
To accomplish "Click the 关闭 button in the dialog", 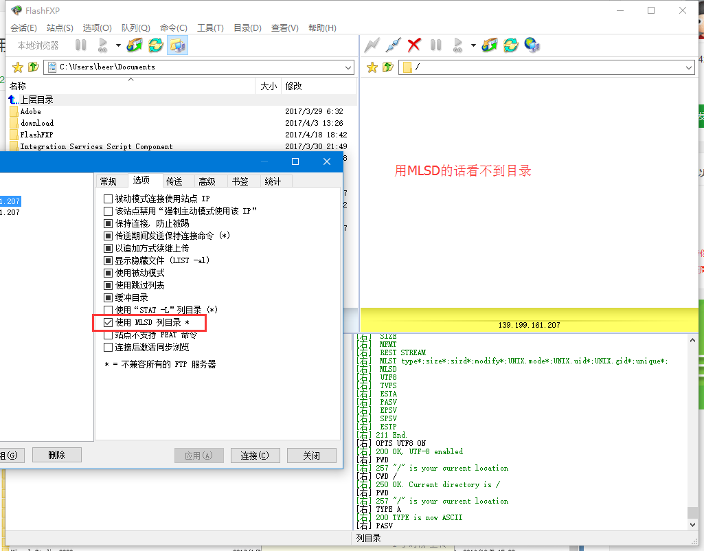I will coord(312,456).
